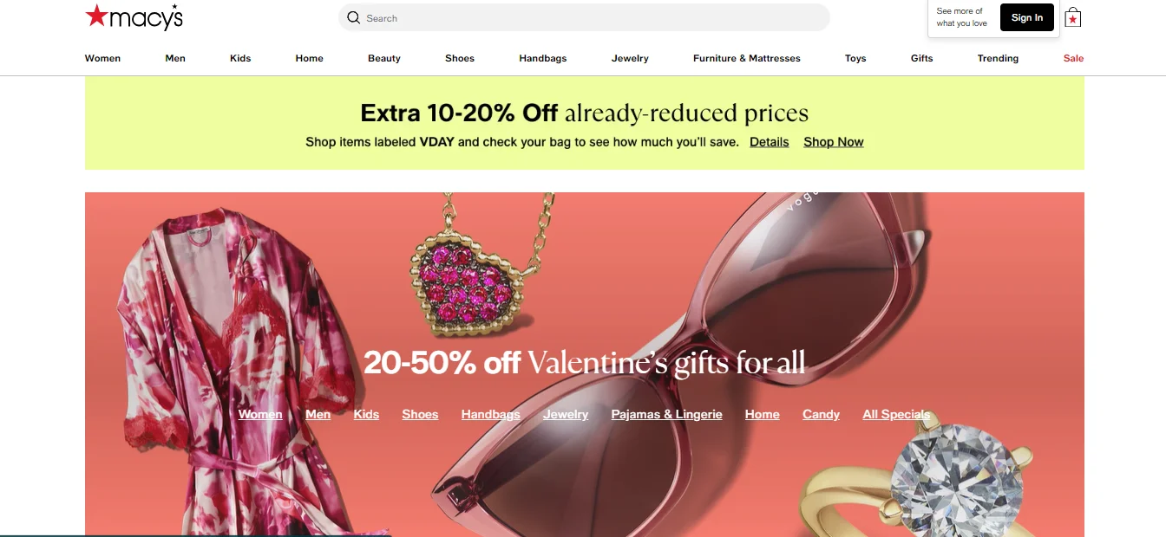
Task: Click the Shop Now link
Action: point(834,142)
